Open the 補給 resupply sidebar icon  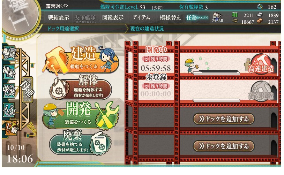(9, 72)
